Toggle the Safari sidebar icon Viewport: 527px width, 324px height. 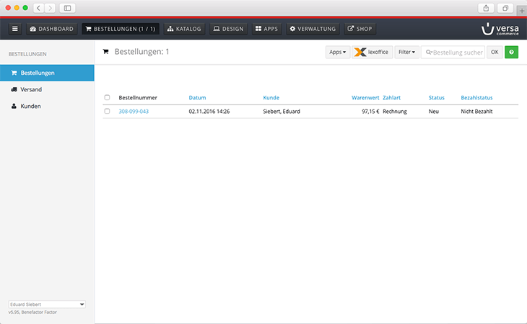click(68, 7)
